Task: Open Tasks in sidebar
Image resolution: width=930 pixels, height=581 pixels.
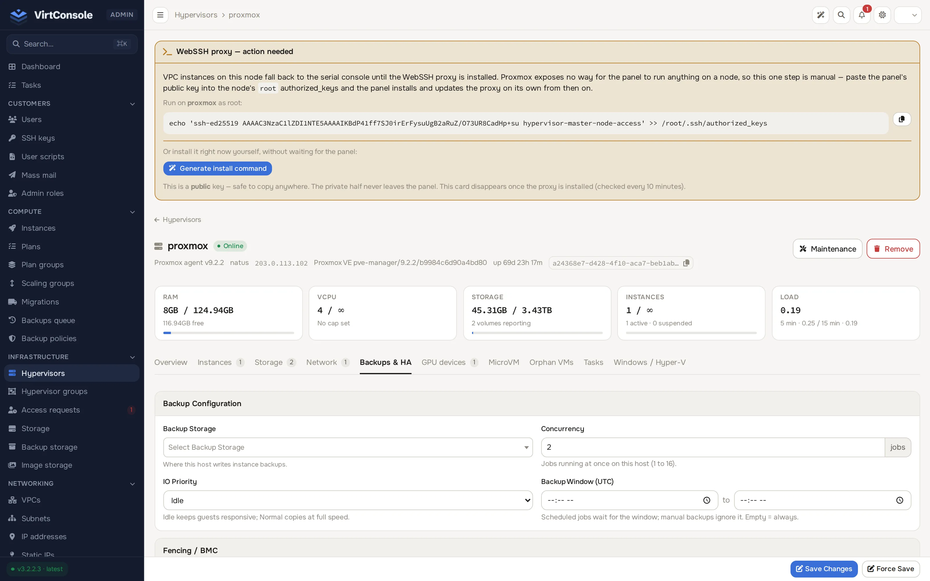Action: pyautogui.click(x=72, y=85)
